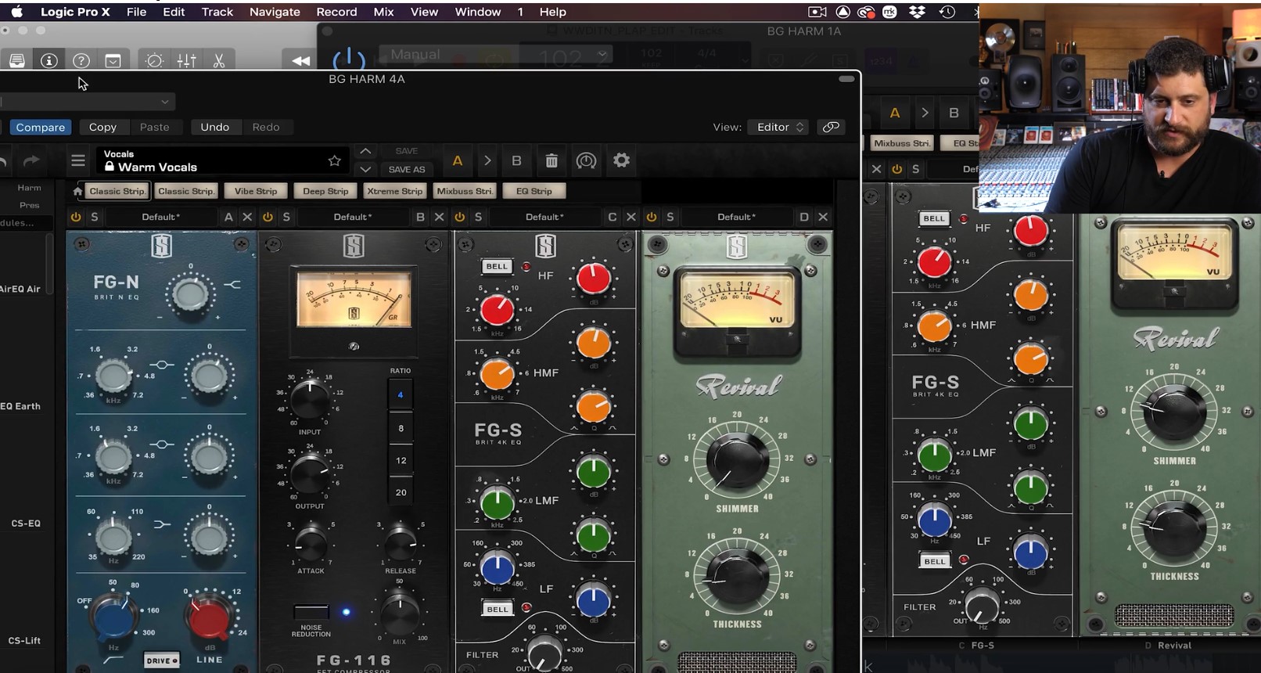Click Mixbuss Stri. tab in BG HARM 1A window
This screenshot has height=673, width=1261.
pos(902,143)
